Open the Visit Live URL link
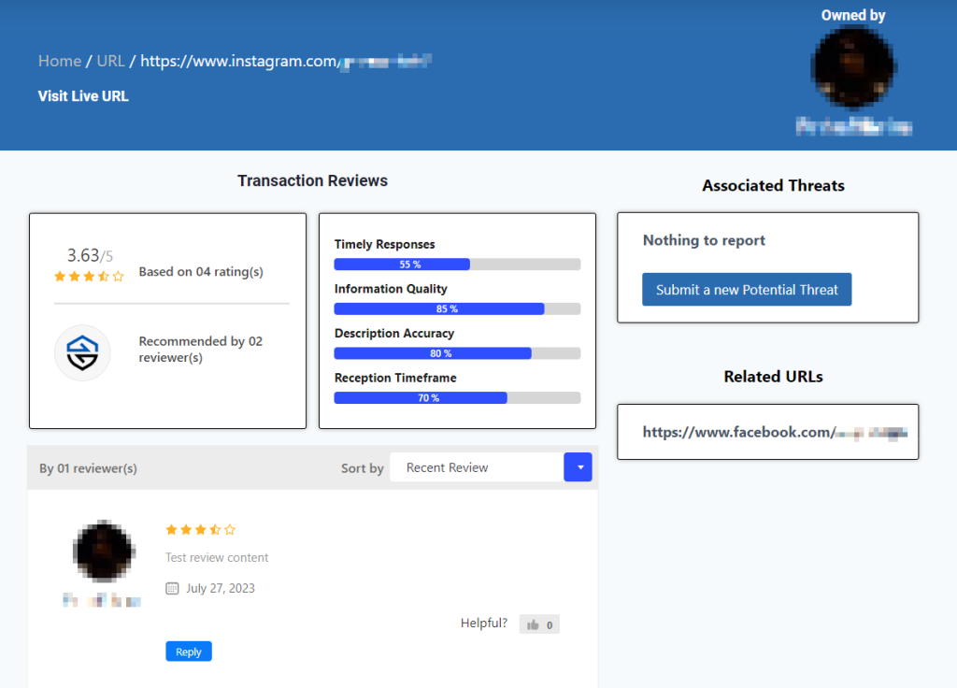The height and width of the screenshot is (688, 957). [83, 96]
